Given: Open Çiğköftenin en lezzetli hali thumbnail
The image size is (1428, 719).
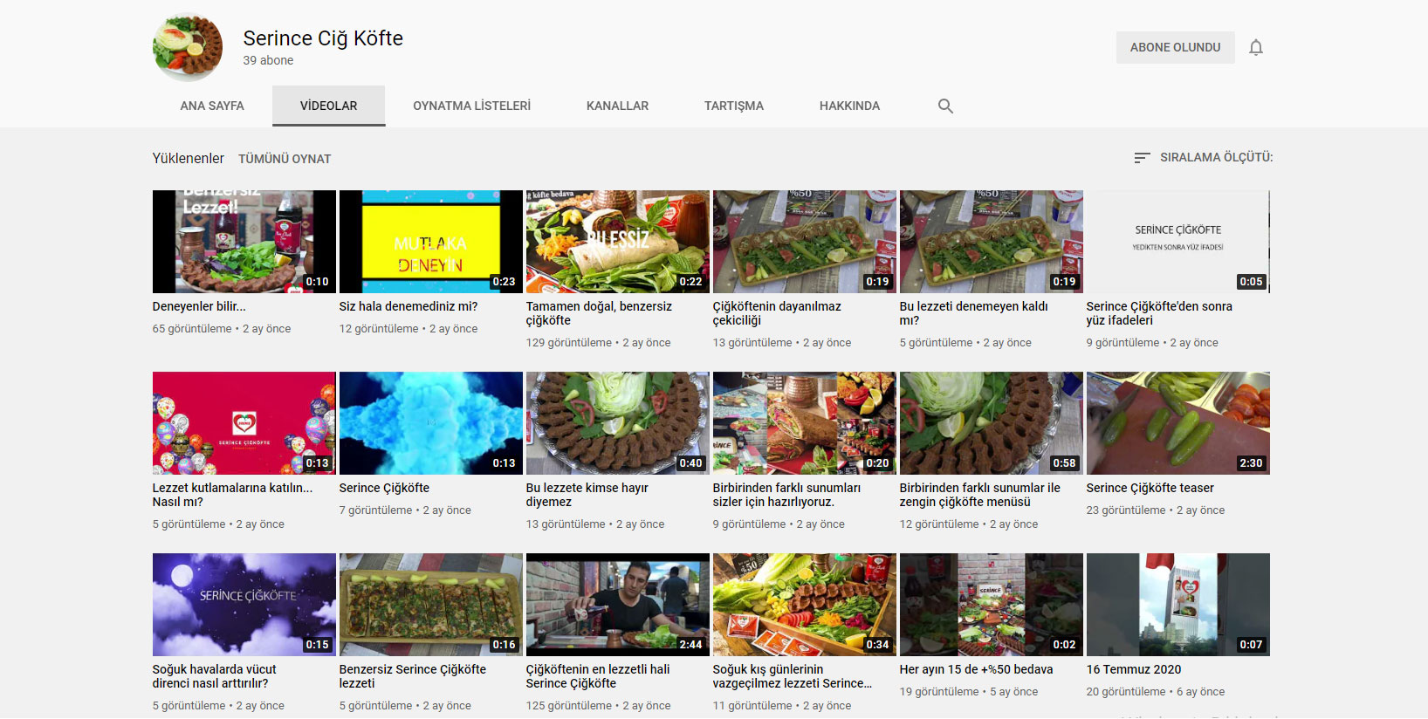Looking at the screenshot, I should 618,605.
